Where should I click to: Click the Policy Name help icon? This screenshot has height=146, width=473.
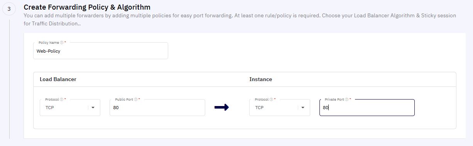coord(62,43)
